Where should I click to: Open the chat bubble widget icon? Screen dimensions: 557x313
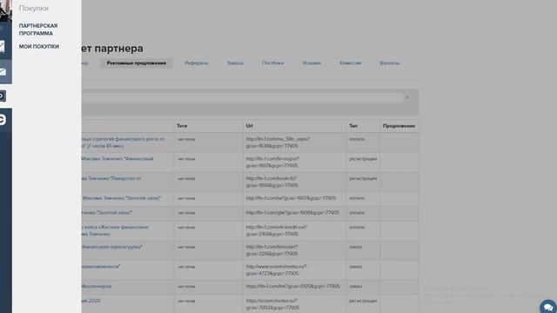coord(548,307)
